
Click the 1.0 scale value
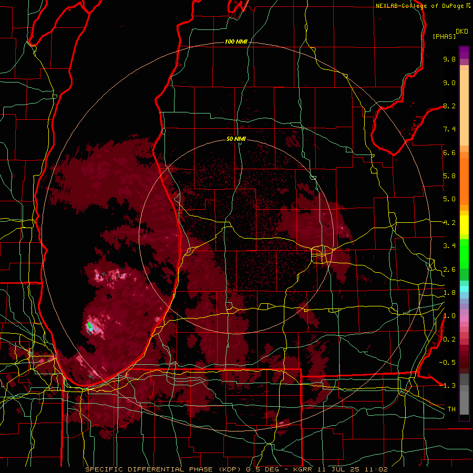click(449, 316)
